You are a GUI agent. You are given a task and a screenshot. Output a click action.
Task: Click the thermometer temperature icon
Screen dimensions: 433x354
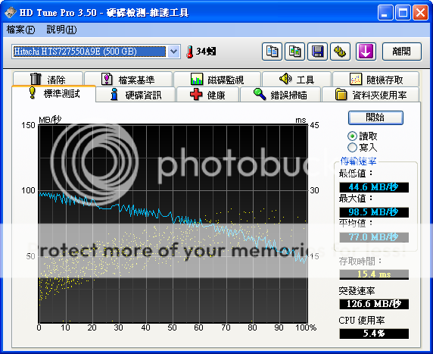coord(189,52)
